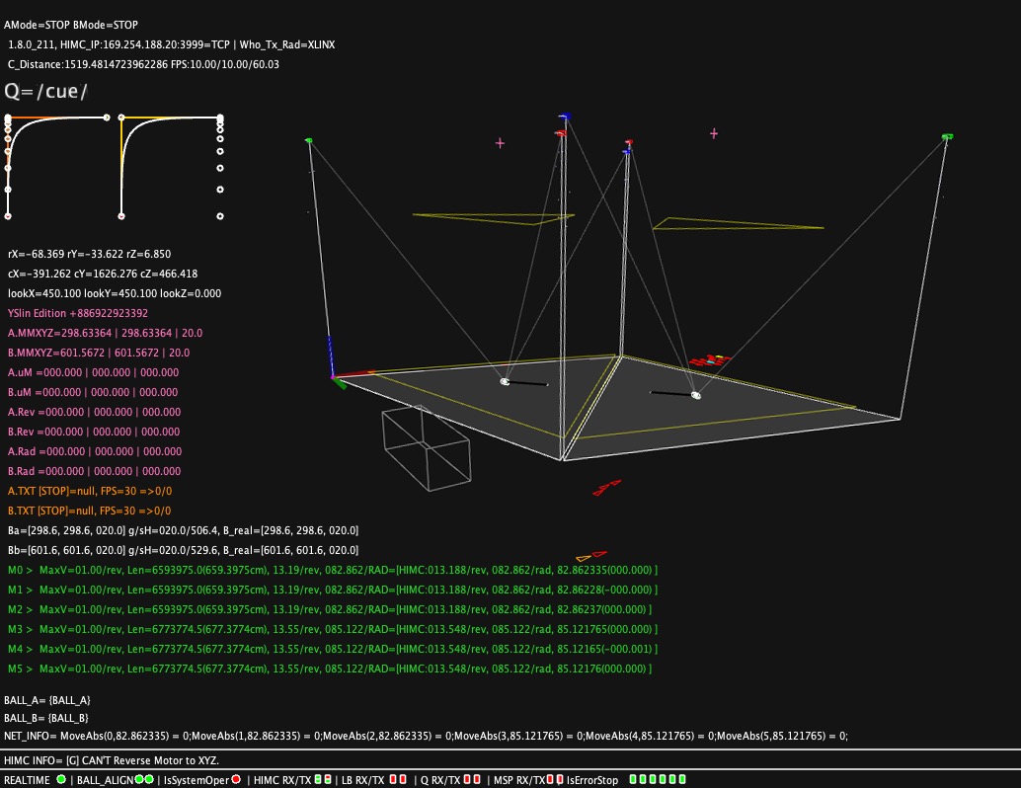
Task: Click the row of green IsErrorStop lights
Action: point(658,780)
